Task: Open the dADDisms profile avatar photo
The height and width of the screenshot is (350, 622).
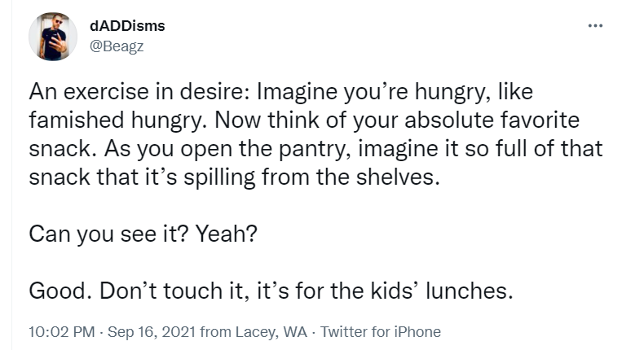Action: [x=53, y=37]
